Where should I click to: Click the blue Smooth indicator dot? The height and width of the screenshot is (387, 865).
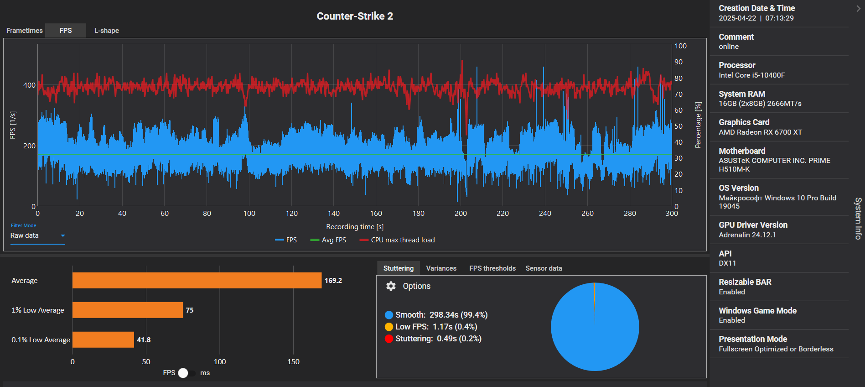pyautogui.click(x=389, y=315)
